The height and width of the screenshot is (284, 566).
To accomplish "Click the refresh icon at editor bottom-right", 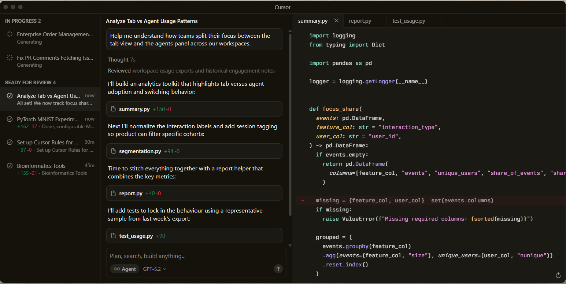I will 558,275.
